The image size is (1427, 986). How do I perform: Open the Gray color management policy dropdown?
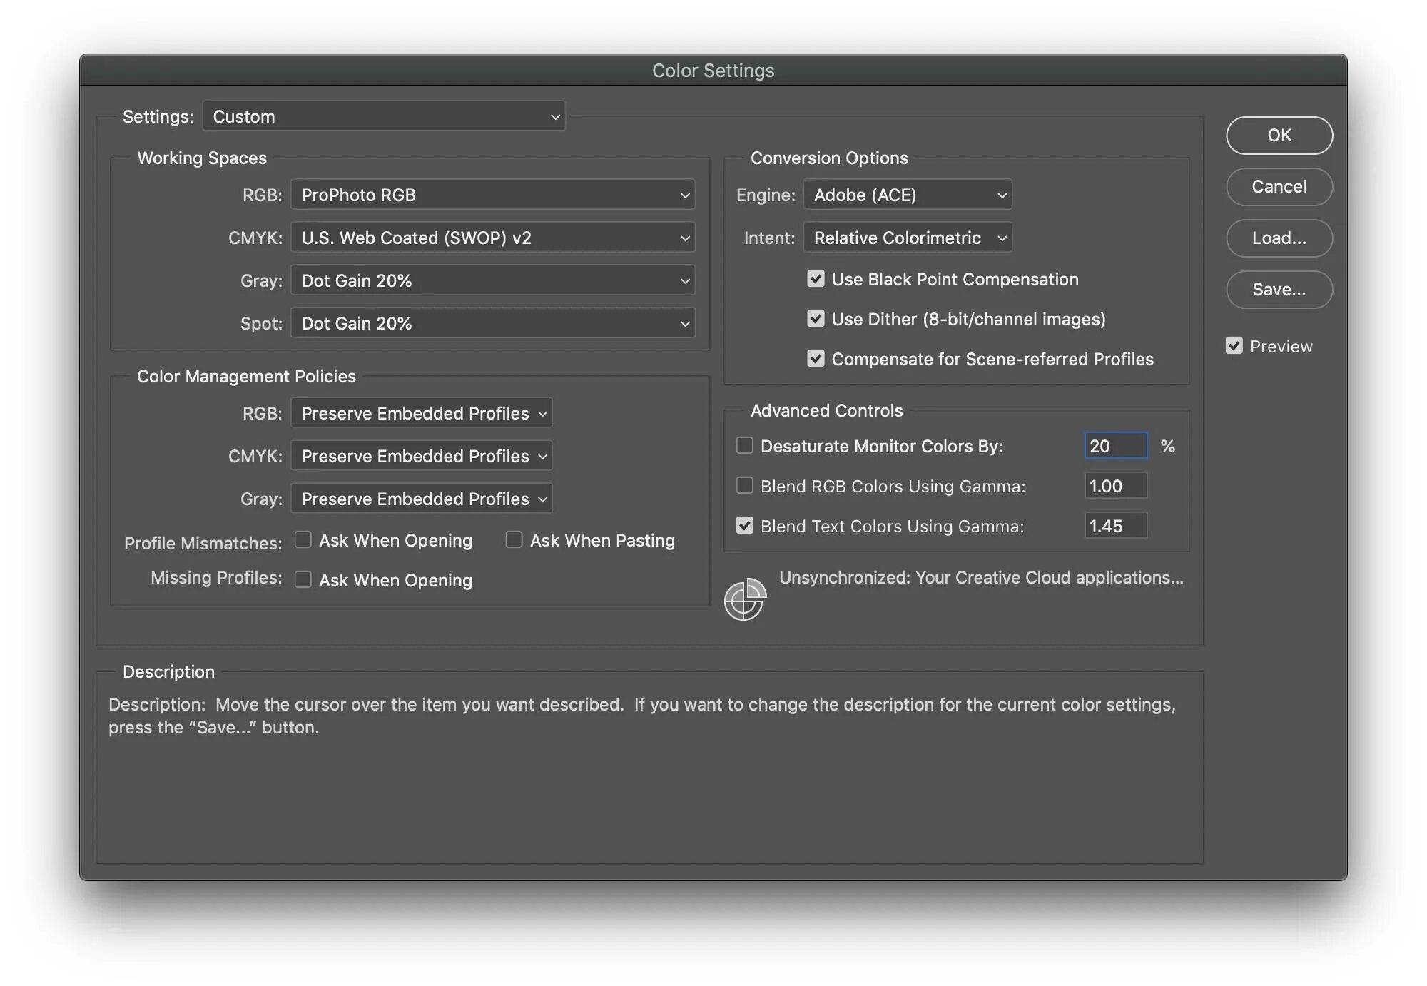[x=421, y=499]
